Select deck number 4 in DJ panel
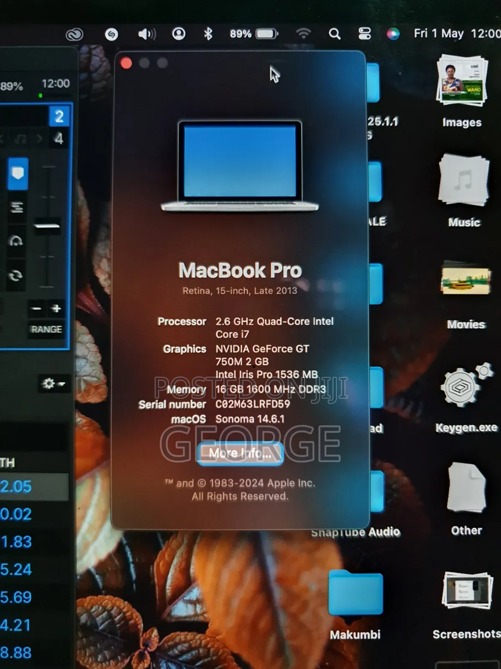 [59, 138]
